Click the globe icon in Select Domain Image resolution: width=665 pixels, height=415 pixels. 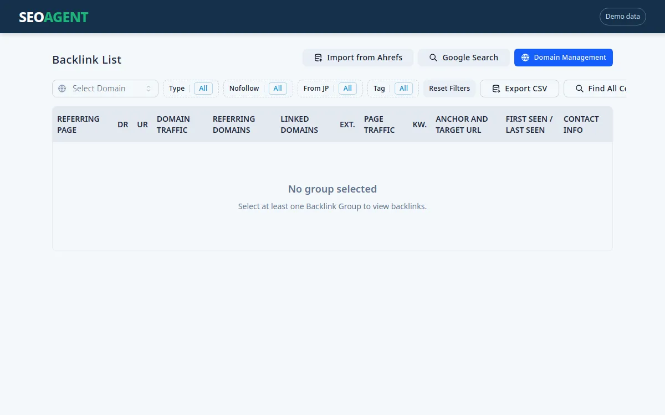(62, 89)
